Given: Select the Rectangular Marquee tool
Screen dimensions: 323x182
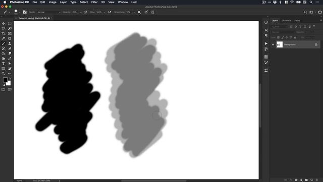Looking at the screenshot, I should (10, 24).
